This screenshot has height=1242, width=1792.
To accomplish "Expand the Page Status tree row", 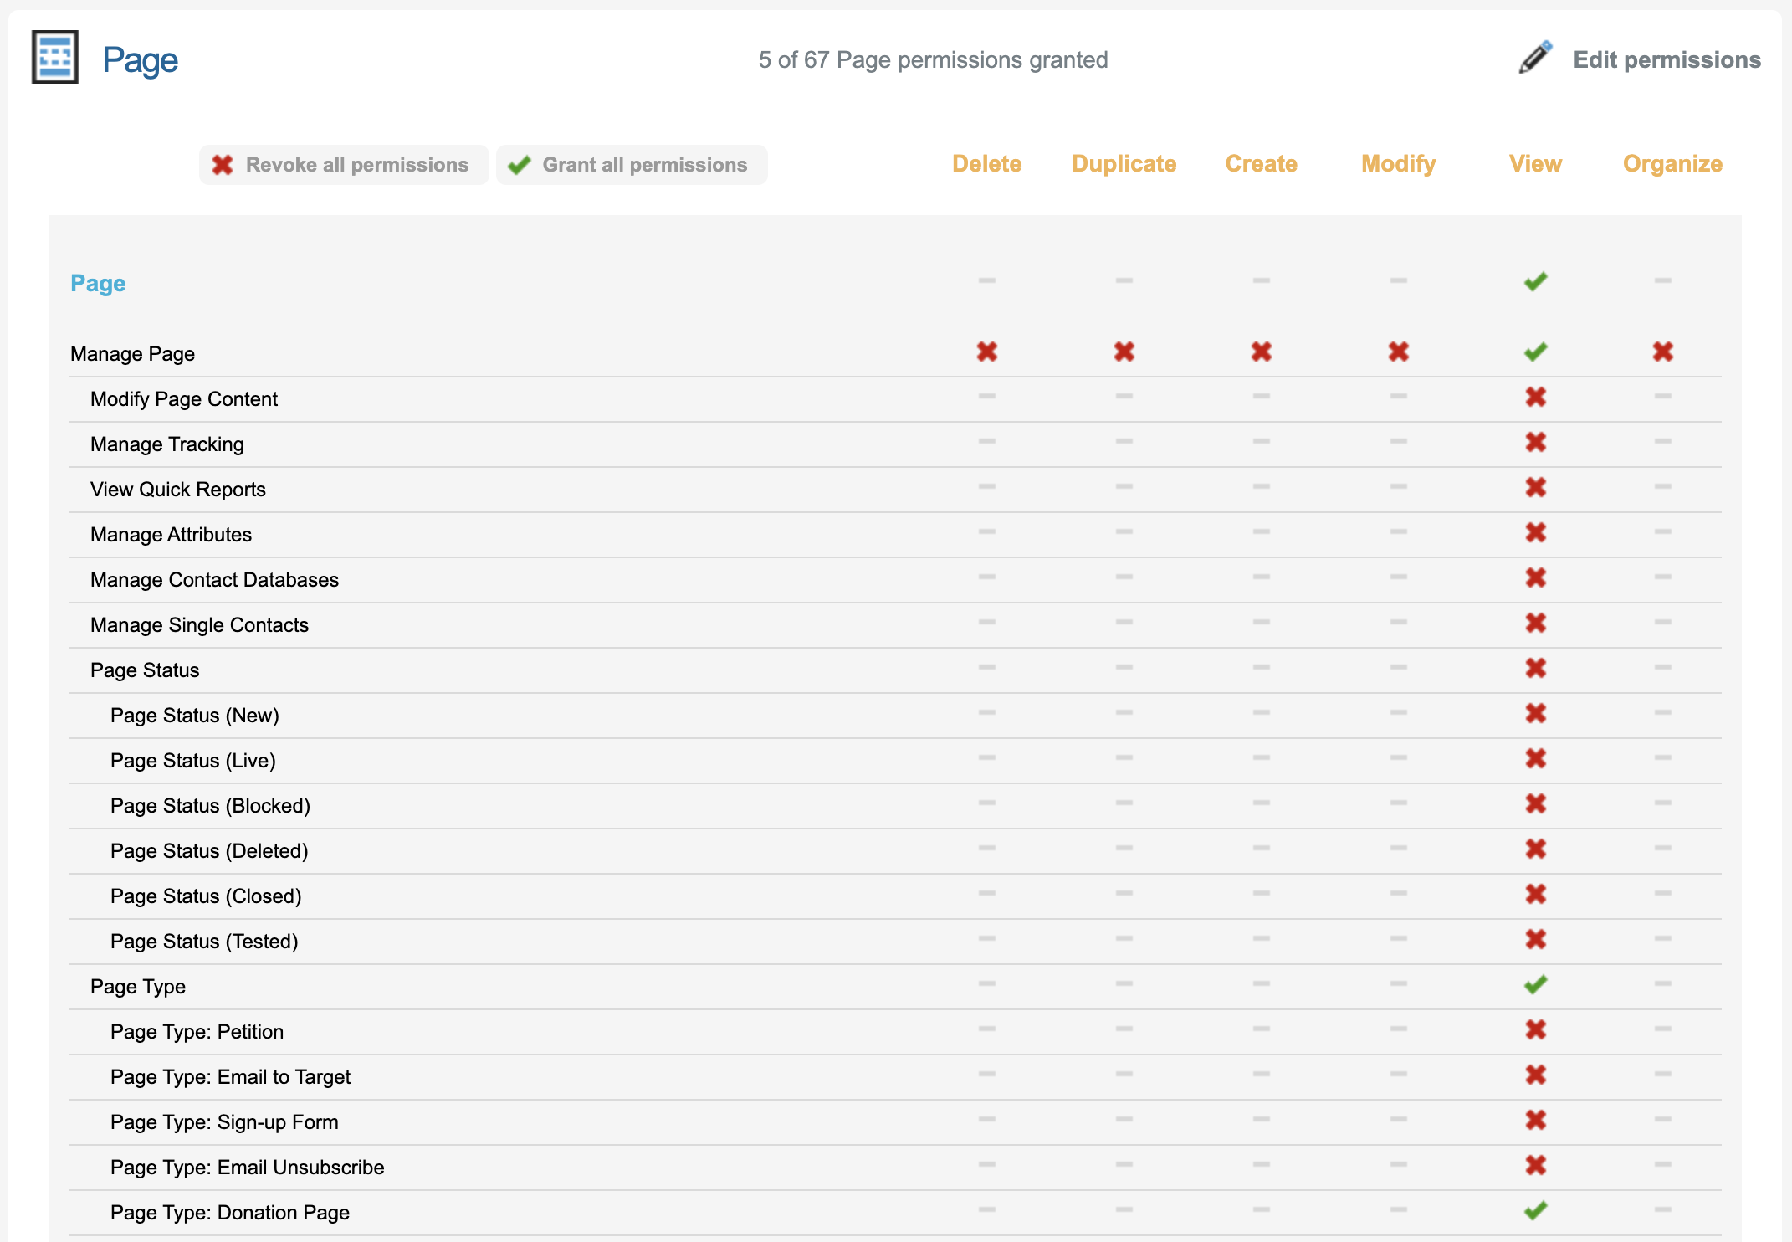I will point(145,670).
